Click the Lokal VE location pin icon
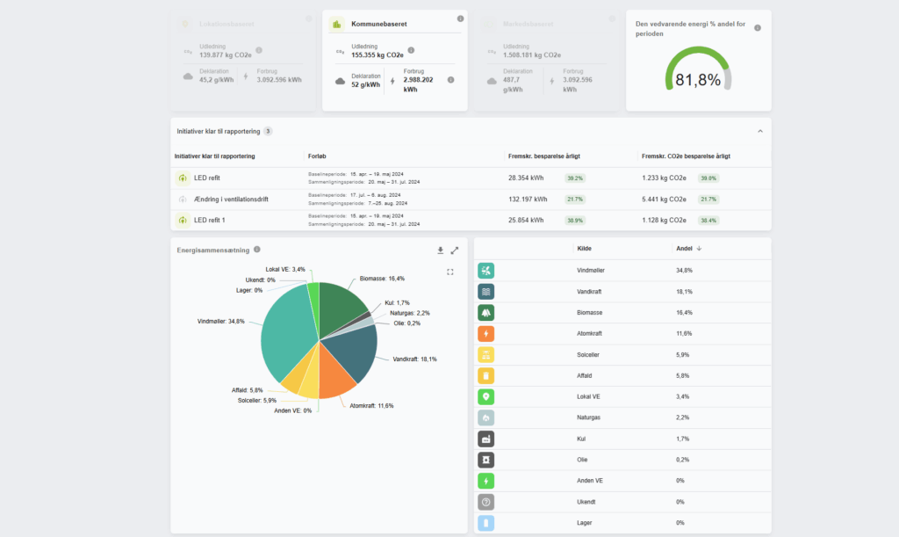Screen dimensions: 899x537 coord(485,396)
